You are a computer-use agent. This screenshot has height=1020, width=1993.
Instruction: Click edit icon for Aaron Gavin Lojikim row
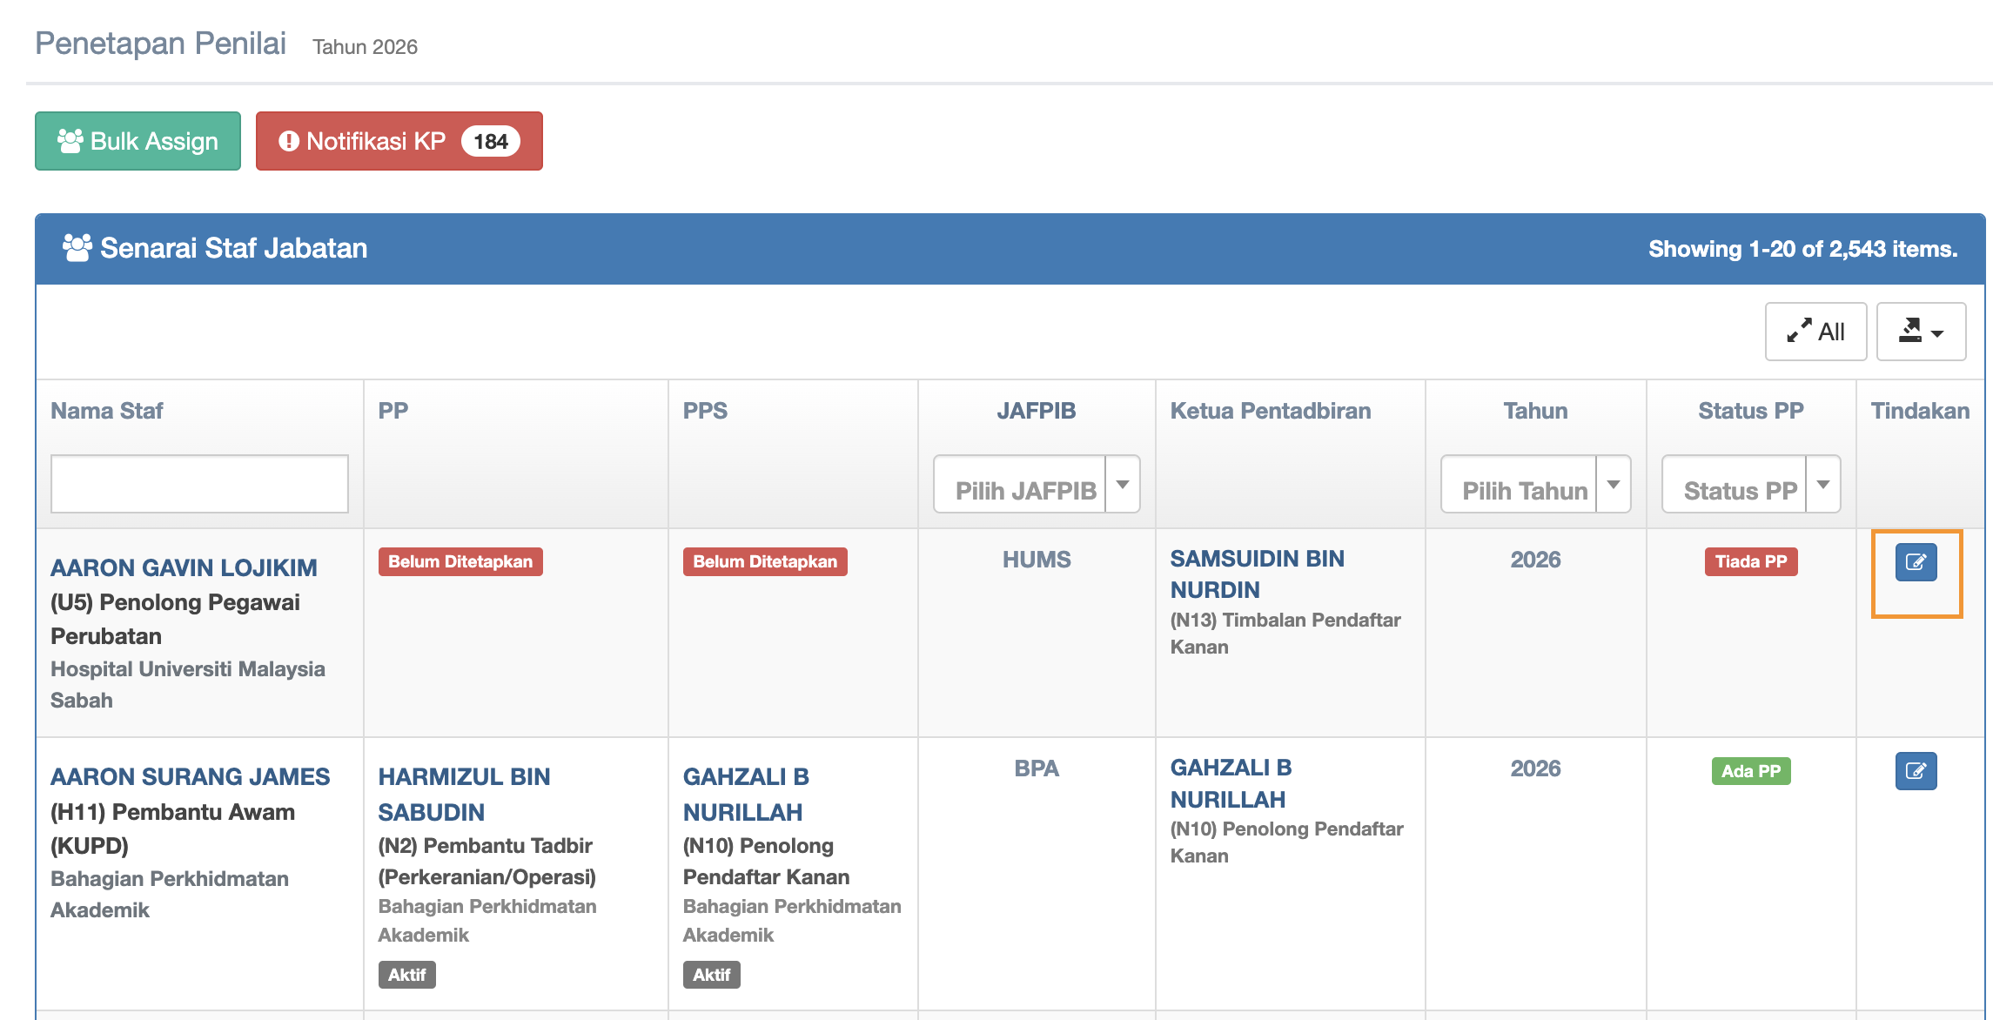pos(1916,562)
